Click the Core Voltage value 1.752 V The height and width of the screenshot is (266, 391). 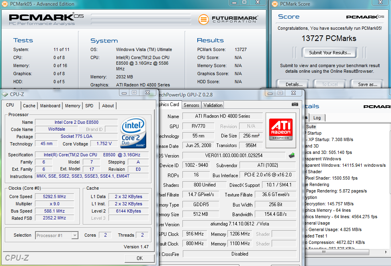tap(104, 143)
